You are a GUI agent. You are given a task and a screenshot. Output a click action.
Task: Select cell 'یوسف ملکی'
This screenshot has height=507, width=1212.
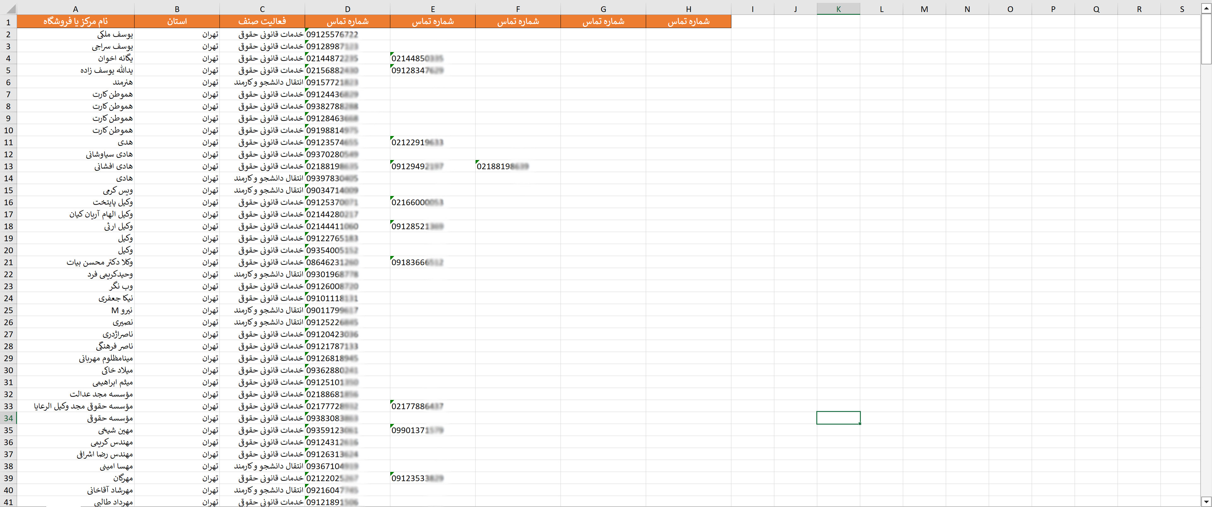[76, 34]
